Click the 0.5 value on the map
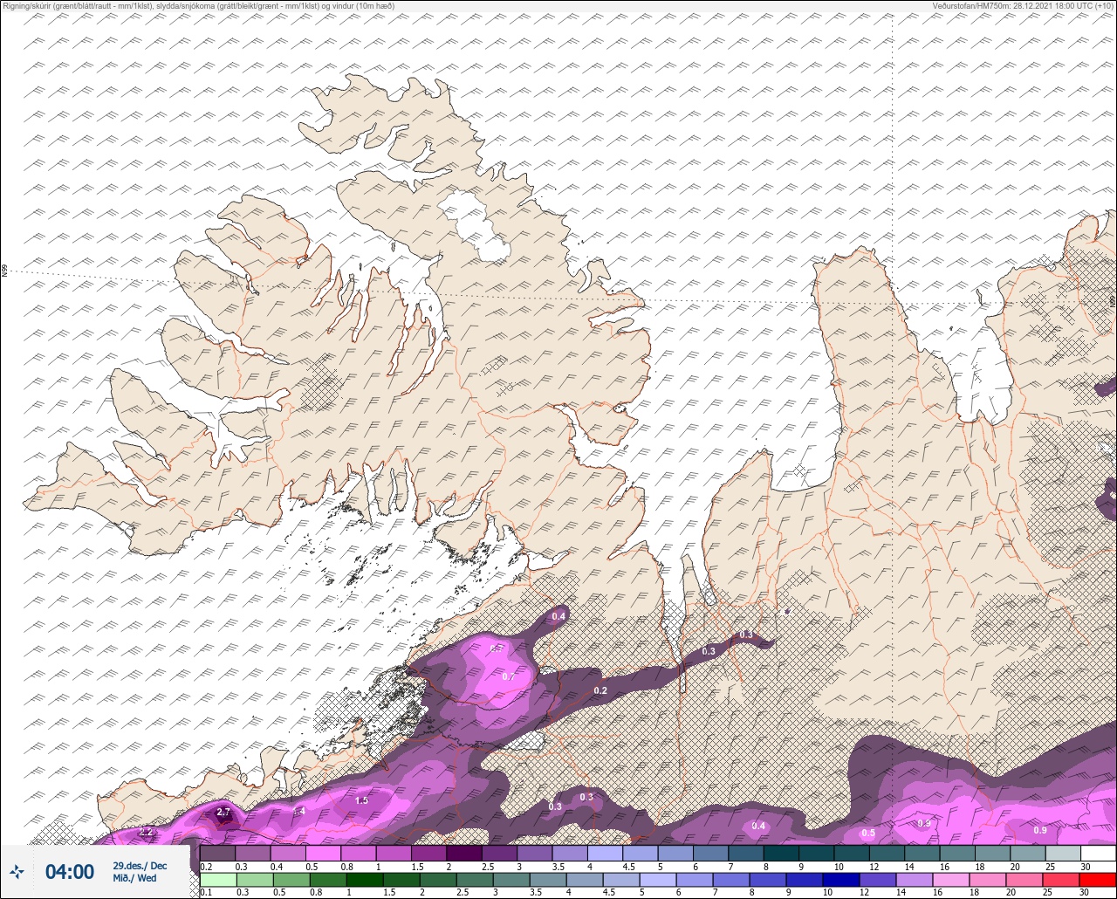The height and width of the screenshot is (899, 1117). 868,833
